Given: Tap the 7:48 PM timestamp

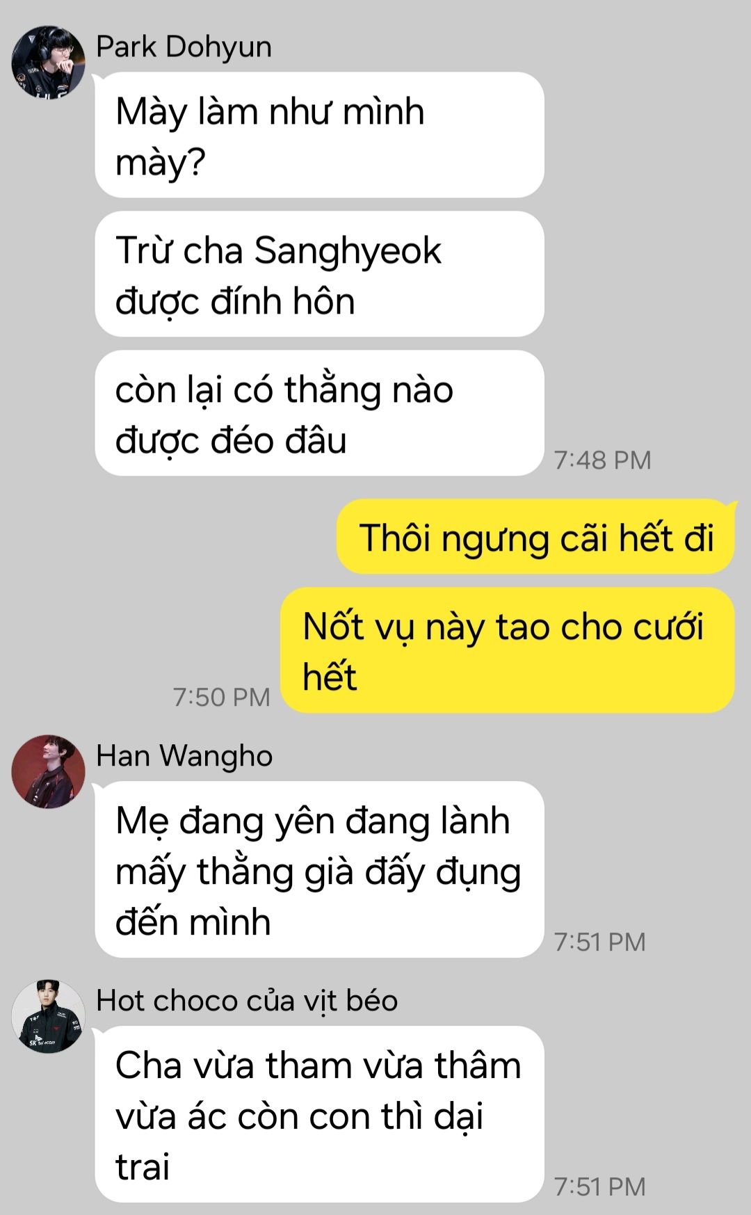Looking at the screenshot, I should 602,460.
